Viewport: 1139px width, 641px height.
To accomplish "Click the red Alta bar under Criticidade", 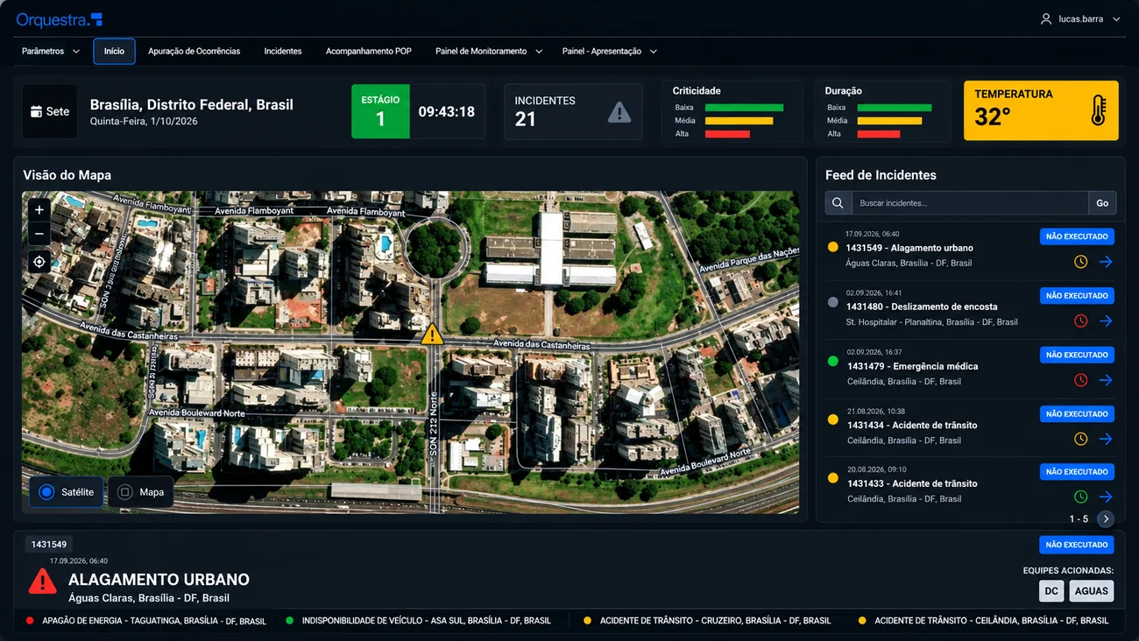I will coord(727,134).
